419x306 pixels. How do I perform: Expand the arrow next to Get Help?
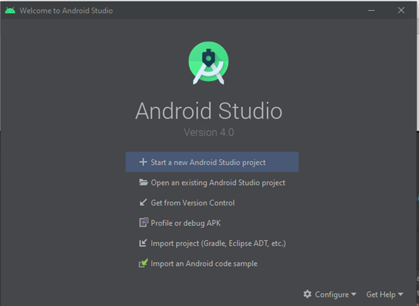click(x=400, y=294)
